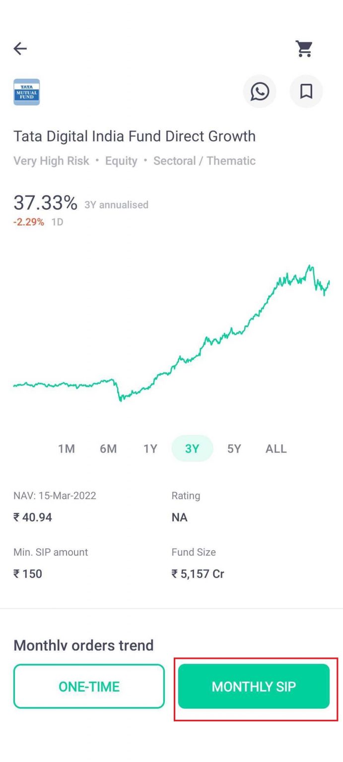Screen dimensions: 343x762
Task: Tap the ONE-TIME investment button
Action: (x=89, y=686)
